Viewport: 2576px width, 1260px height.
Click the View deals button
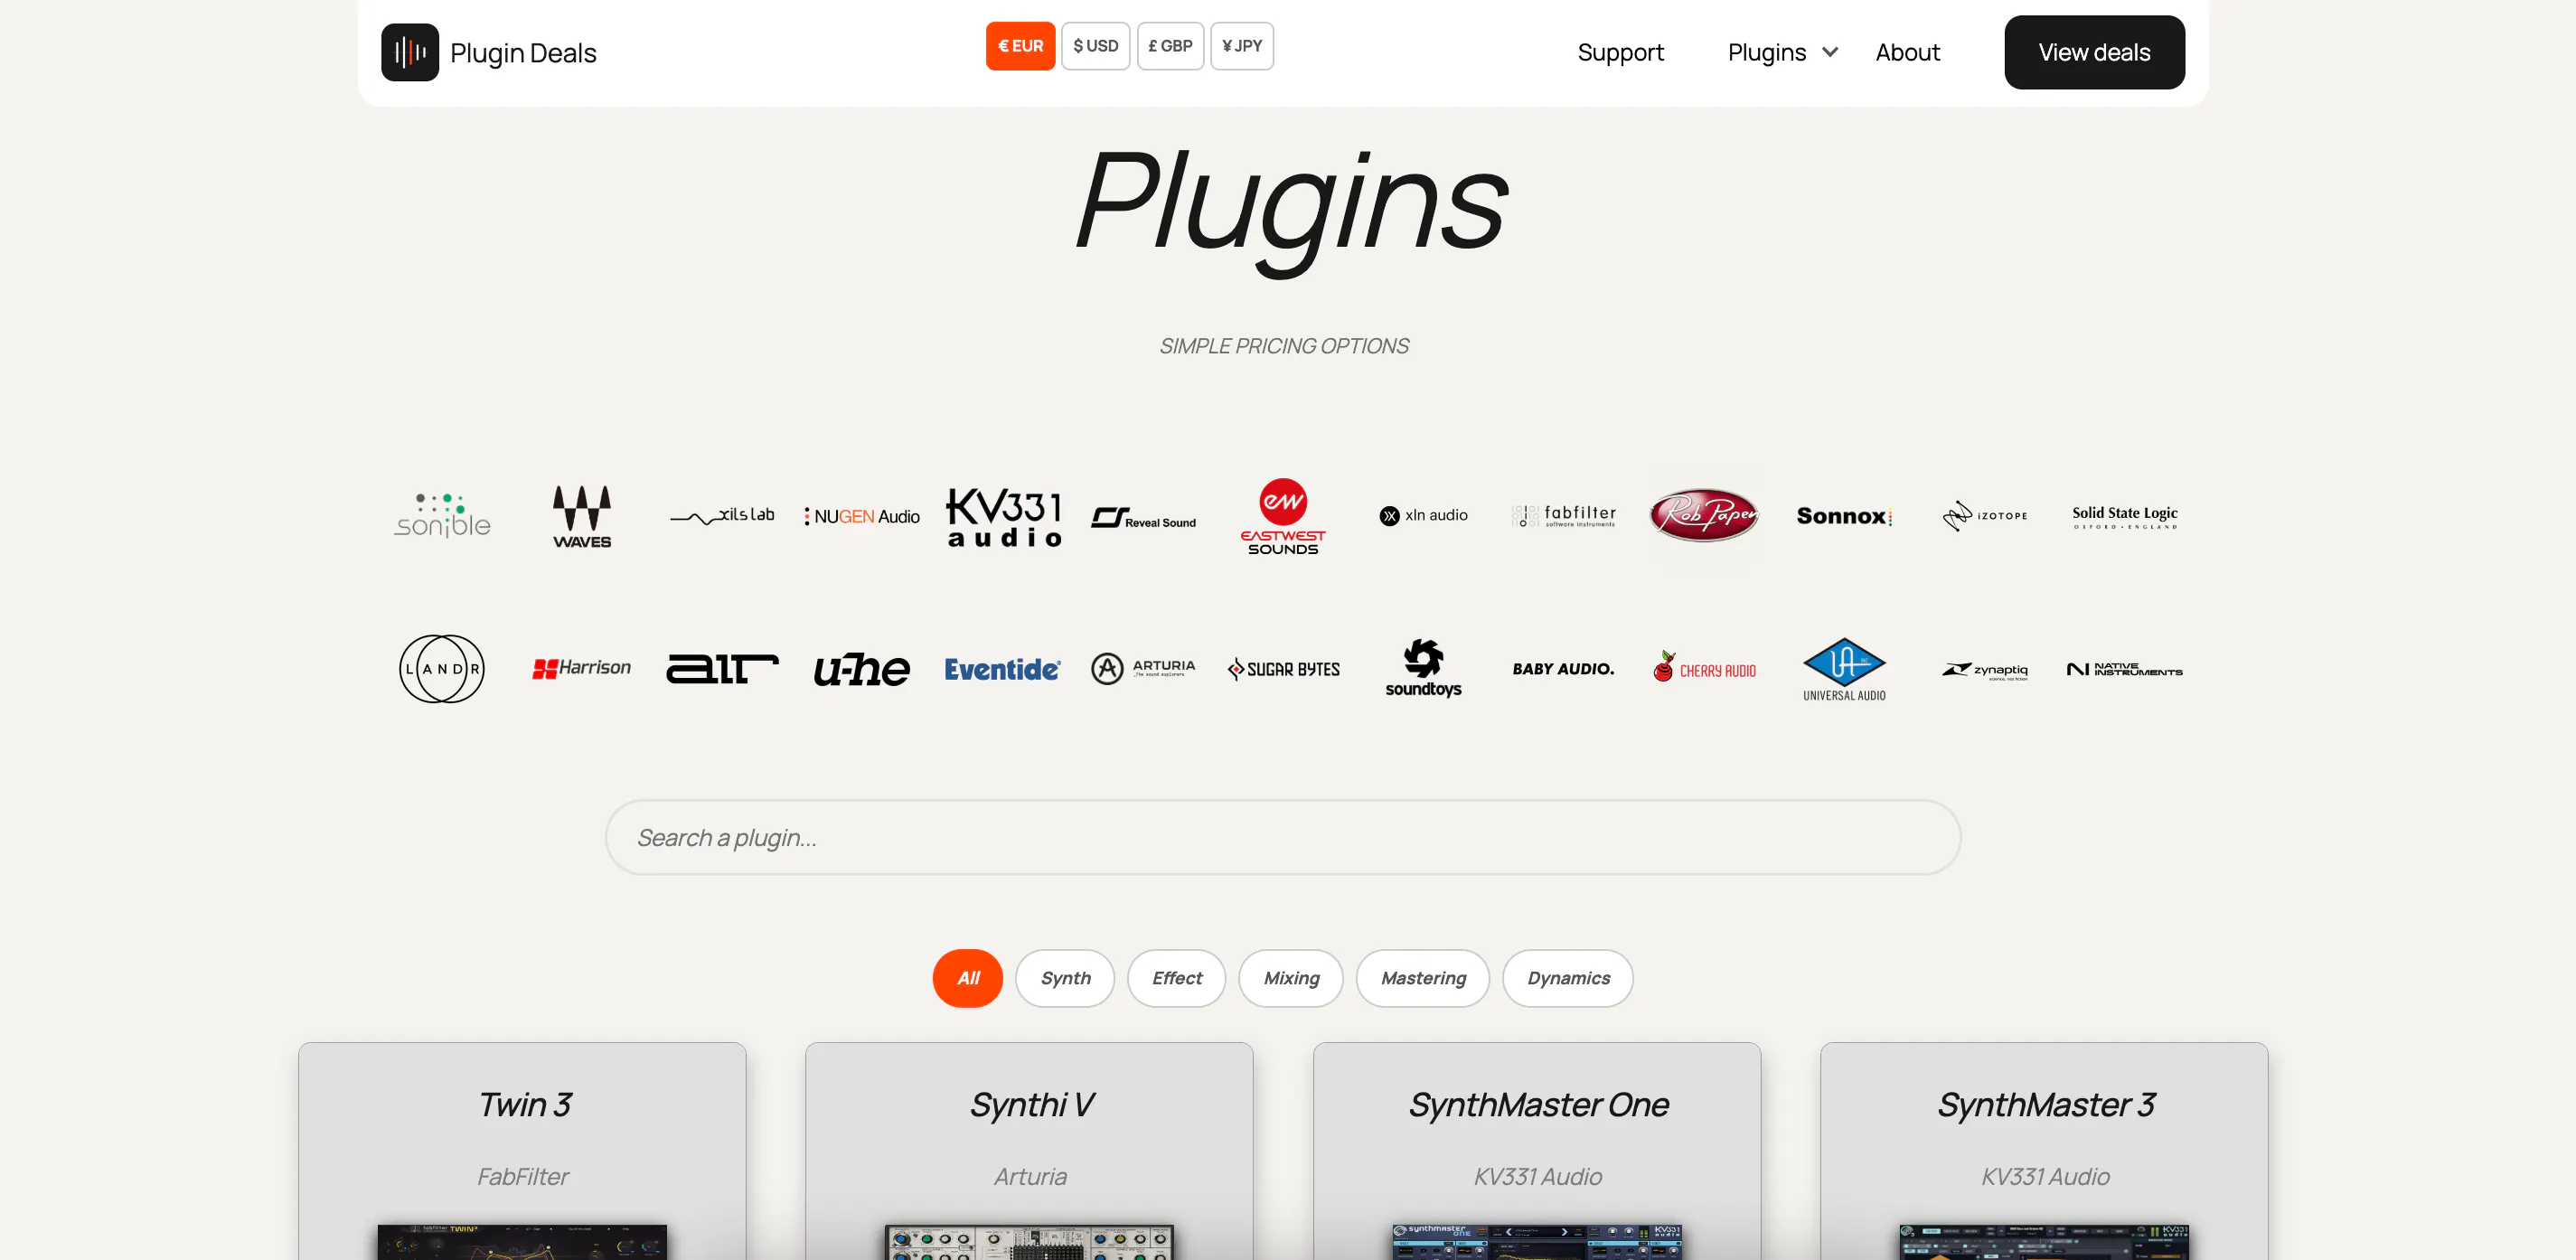click(x=2094, y=52)
